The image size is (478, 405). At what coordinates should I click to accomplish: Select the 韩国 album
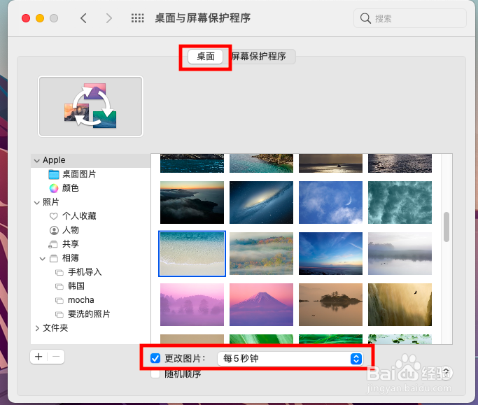76,286
